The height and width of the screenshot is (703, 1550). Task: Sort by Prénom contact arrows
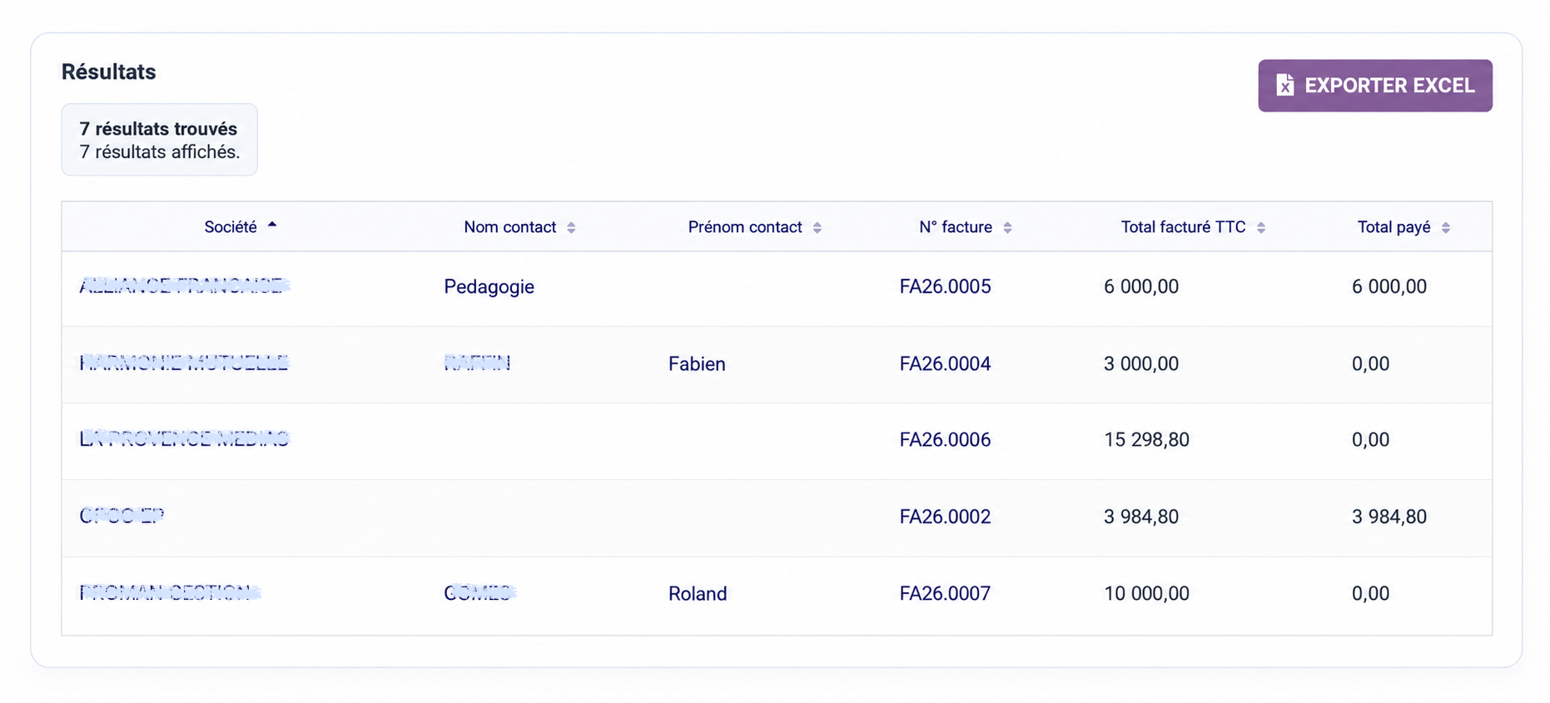click(x=817, y=227)
